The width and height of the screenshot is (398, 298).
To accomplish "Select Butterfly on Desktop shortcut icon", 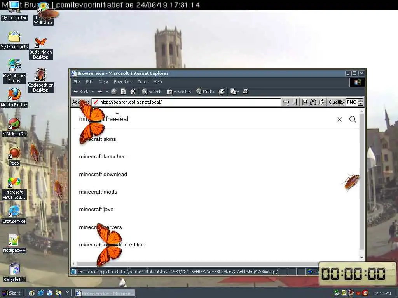I will (40, 49).
